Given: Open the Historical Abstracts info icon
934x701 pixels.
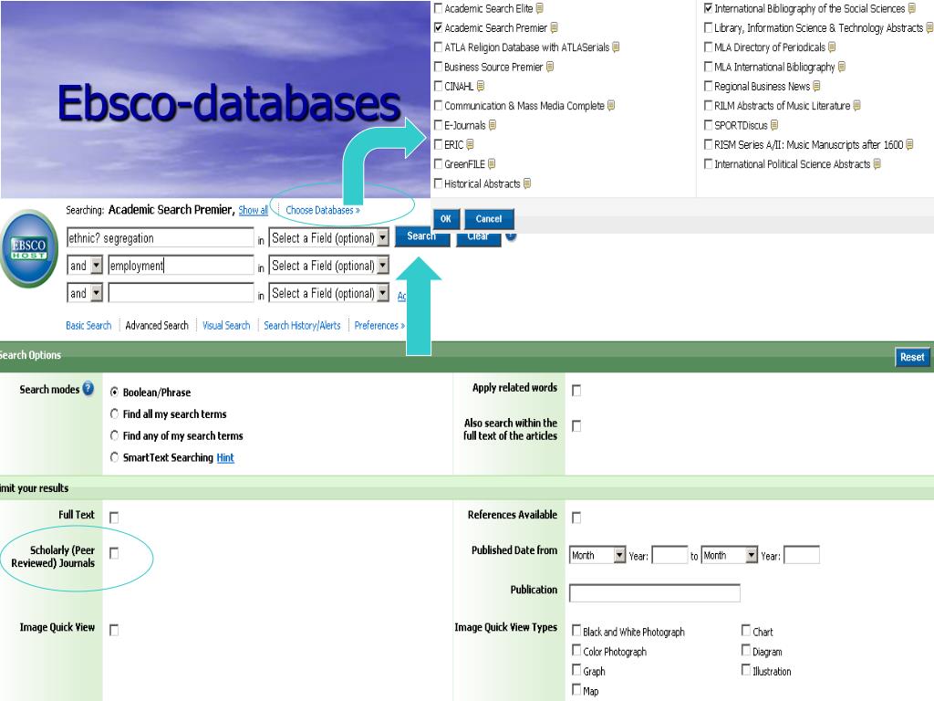Looking at the screenshot, I should click(526, 183).
